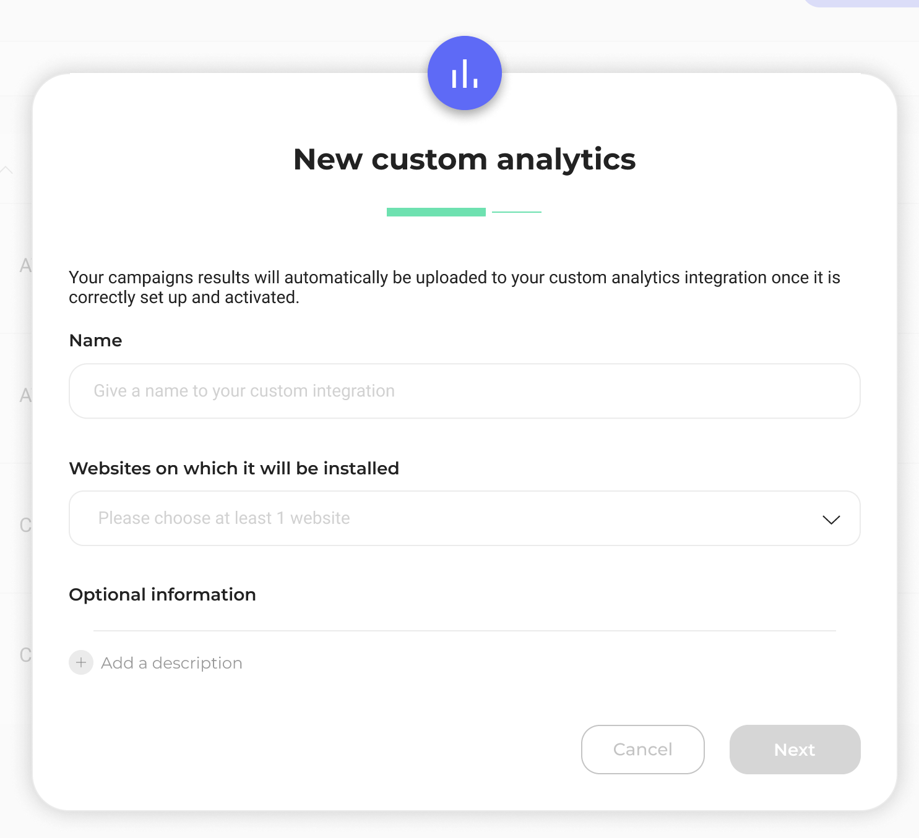Click the campaigns results description paragraph

454,288
